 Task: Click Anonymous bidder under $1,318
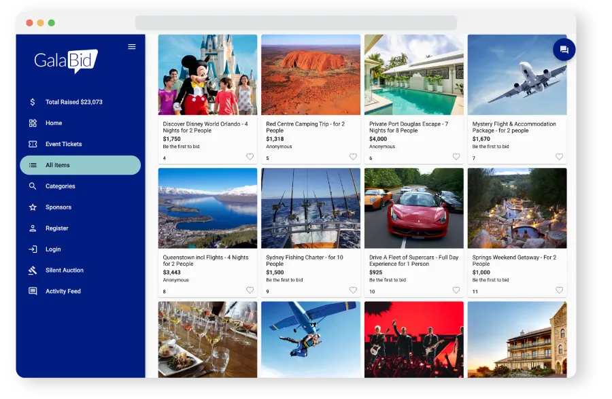click(x=279, y=147)
